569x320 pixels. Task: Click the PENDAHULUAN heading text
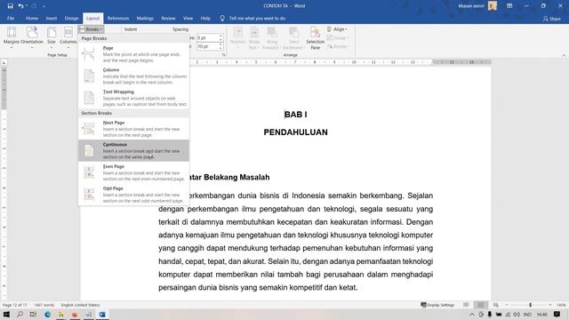296,132
